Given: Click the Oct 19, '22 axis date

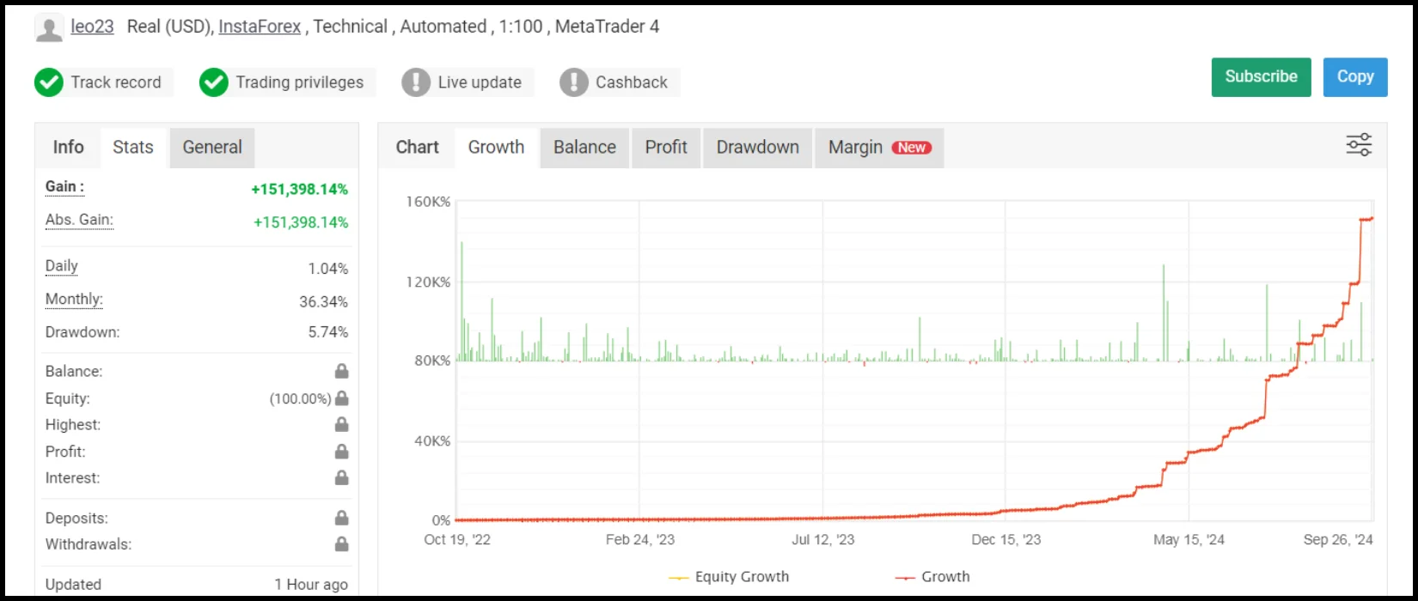Looking at the screenshot, I should tap(457, 540).
